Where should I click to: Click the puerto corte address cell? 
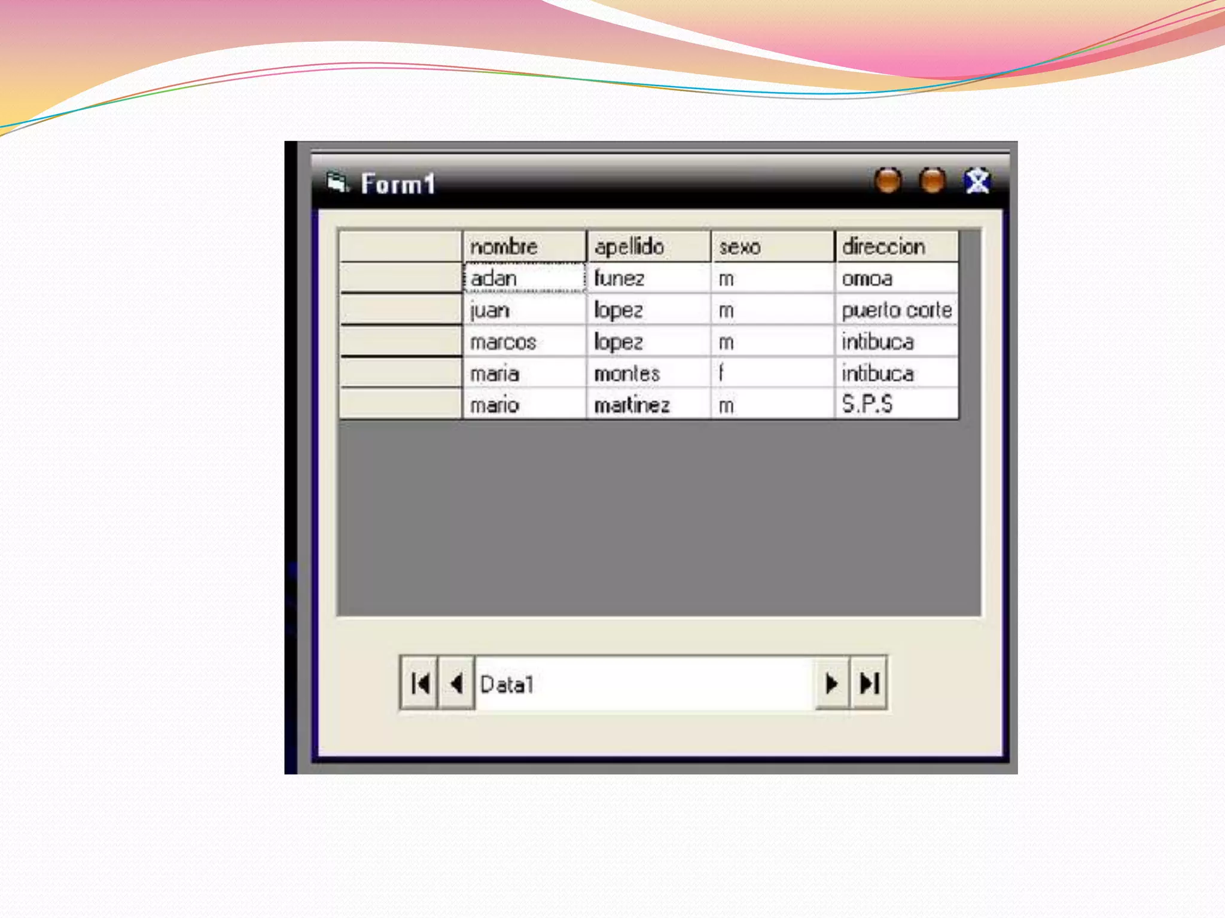click(896, 310)
